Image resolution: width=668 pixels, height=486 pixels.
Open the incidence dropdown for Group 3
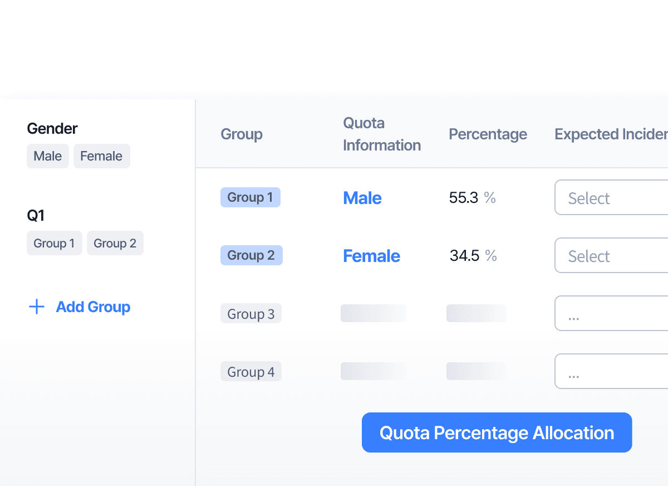611,313
